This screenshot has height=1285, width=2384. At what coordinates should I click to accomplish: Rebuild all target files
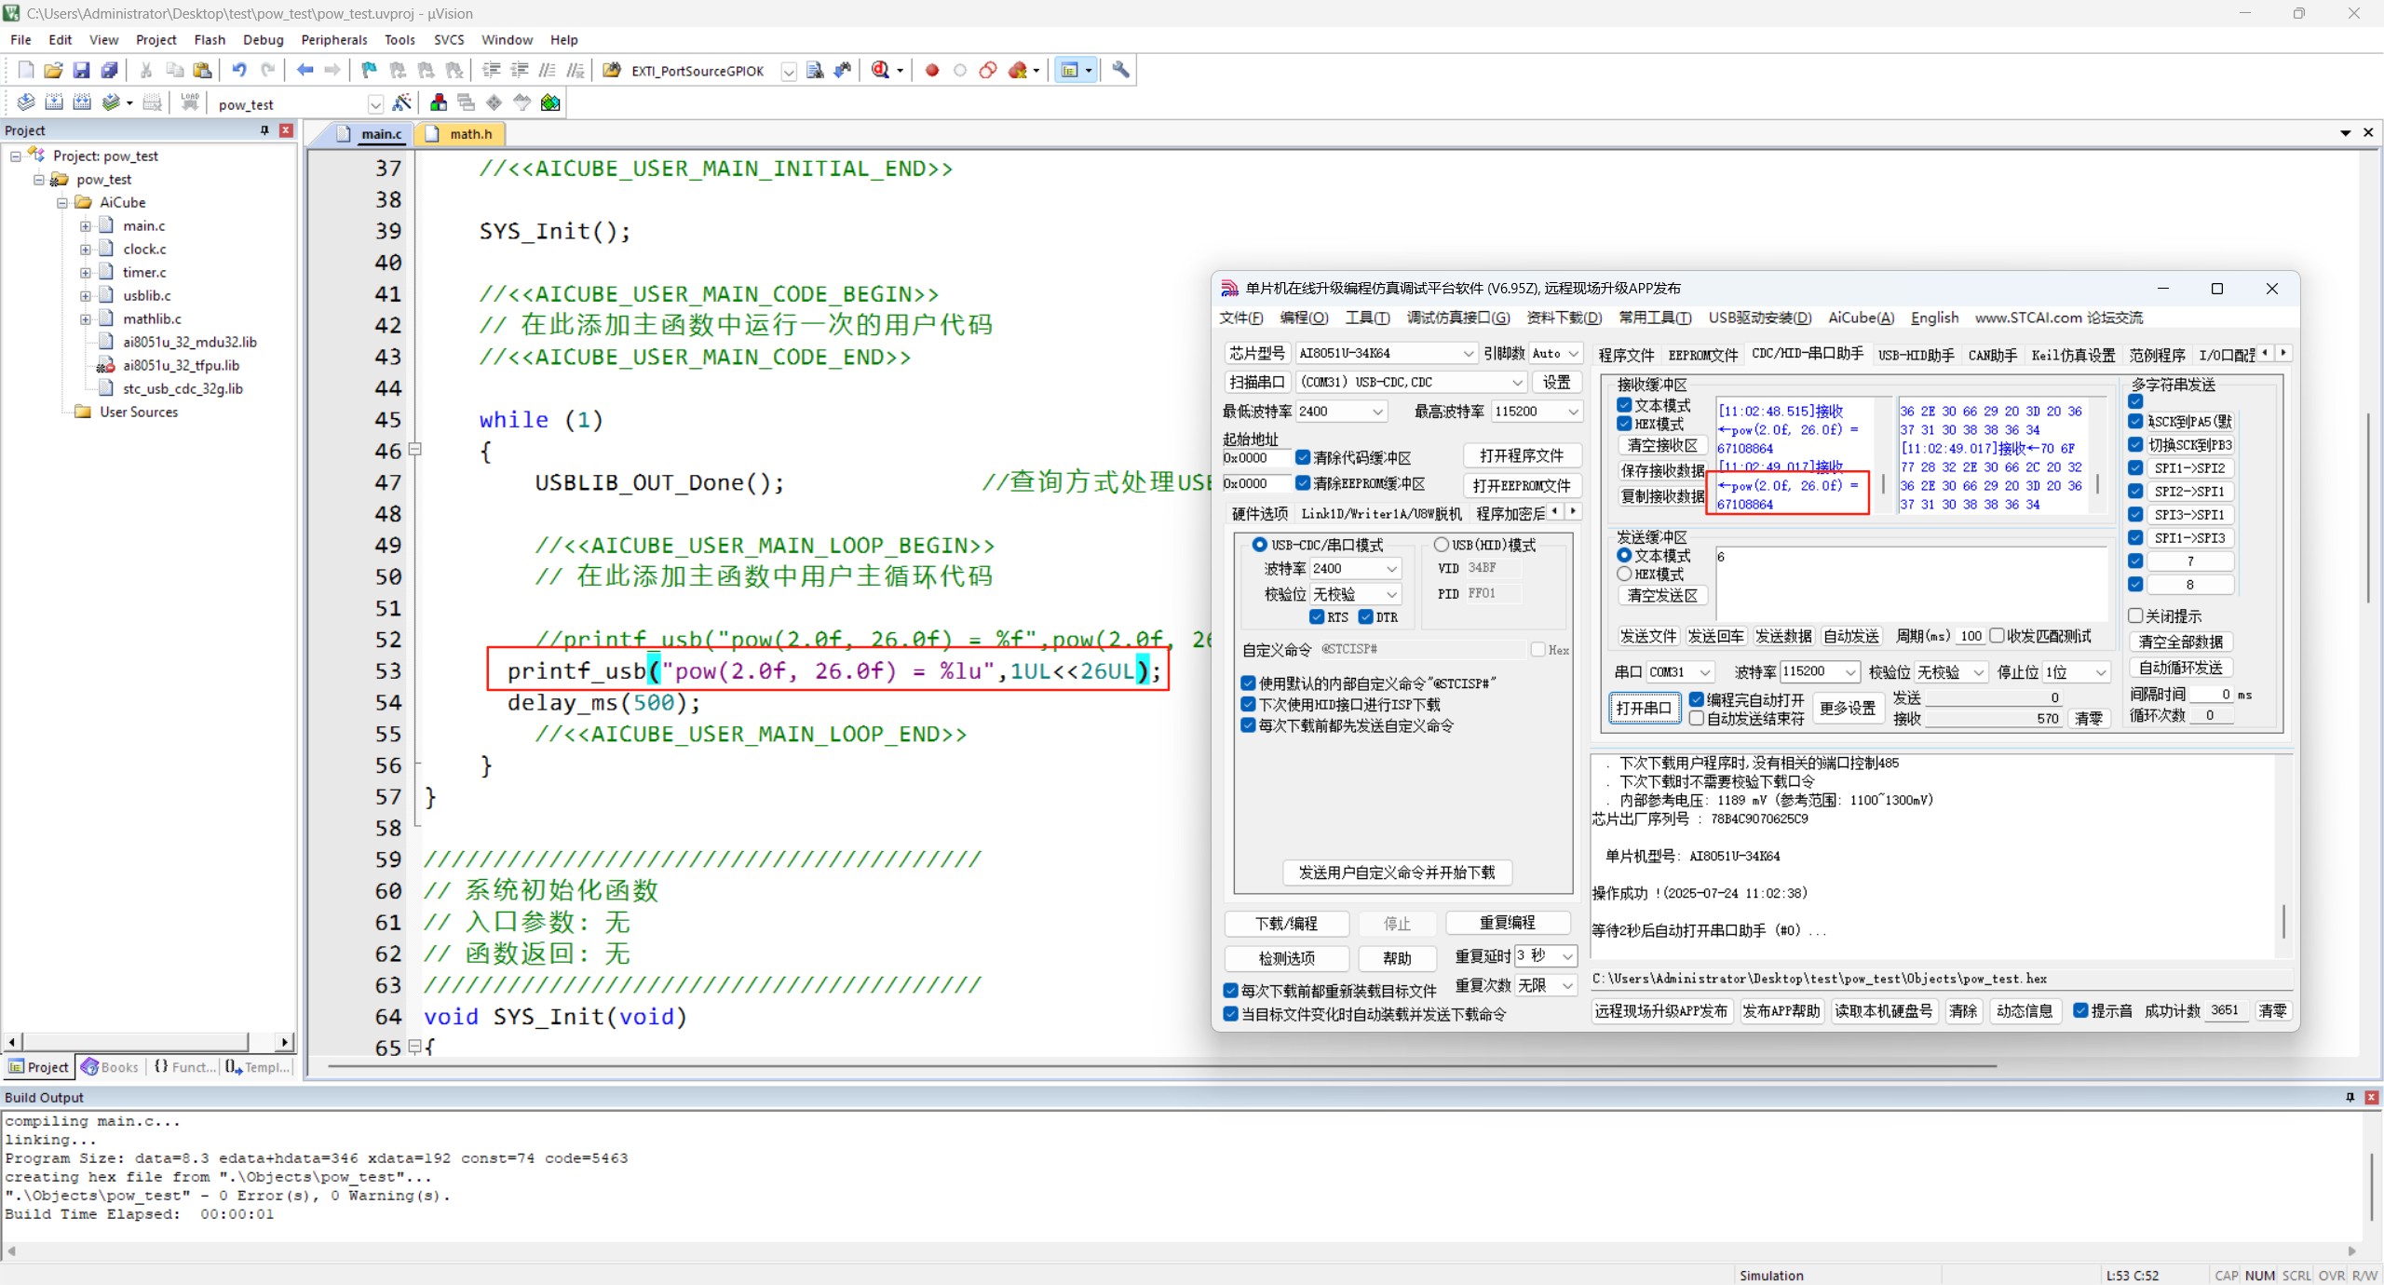(82, 102)
